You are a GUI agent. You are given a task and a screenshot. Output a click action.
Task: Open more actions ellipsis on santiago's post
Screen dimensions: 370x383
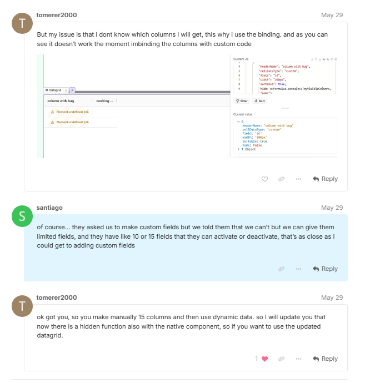[298, 269]
